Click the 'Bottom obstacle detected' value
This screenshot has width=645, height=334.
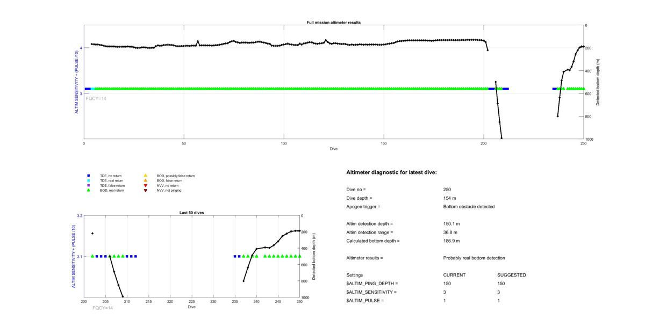[469, 207]
